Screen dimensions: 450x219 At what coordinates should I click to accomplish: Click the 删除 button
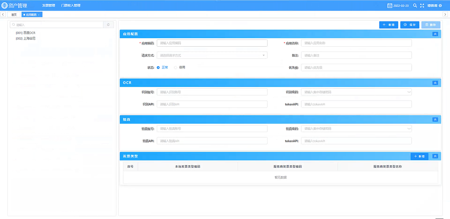431,25
